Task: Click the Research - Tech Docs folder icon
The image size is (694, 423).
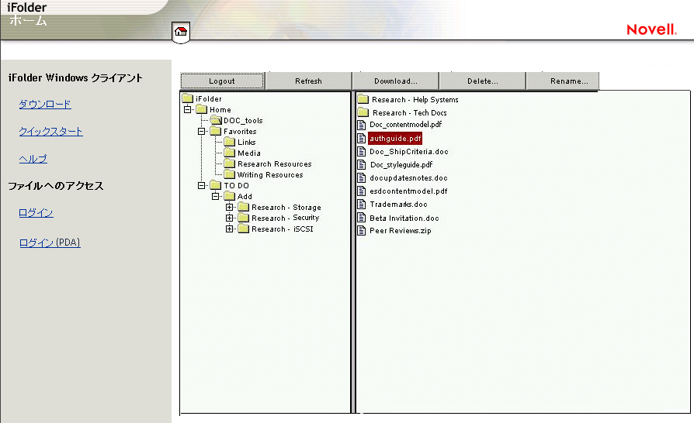Action: click(363, 112)
